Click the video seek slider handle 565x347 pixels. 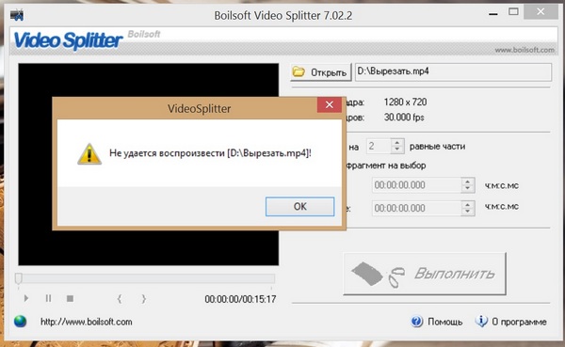(x=19, y=278)
